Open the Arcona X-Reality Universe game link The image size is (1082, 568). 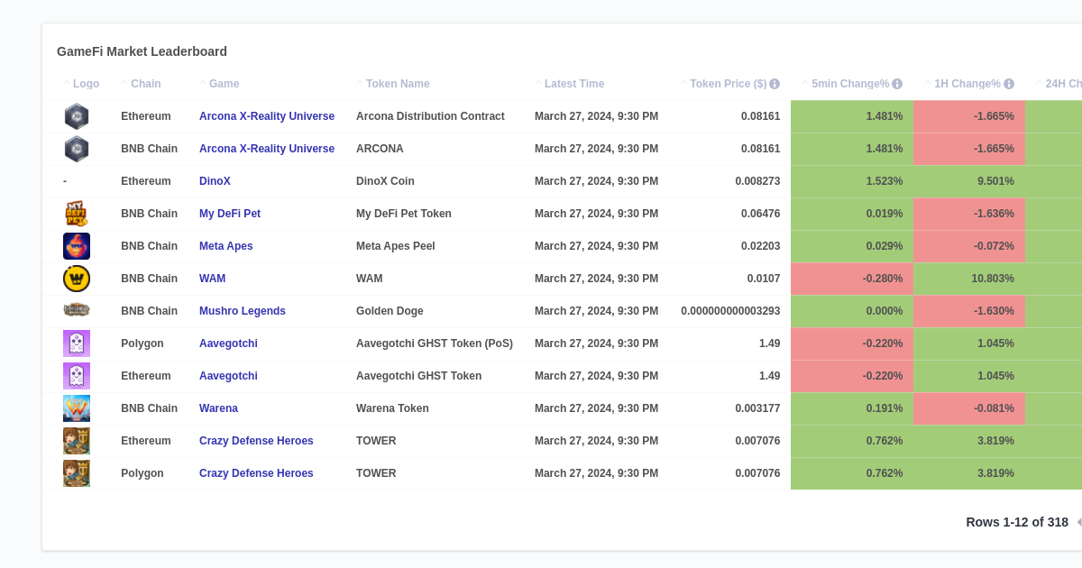click(x=267, y=115)
